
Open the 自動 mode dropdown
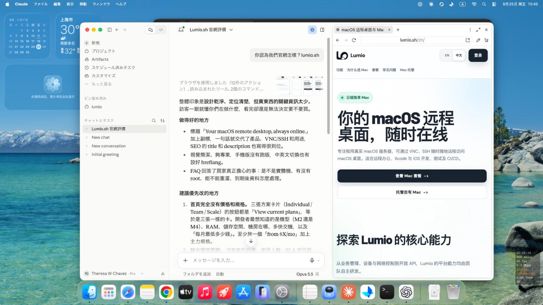click(x=220, y=274)
